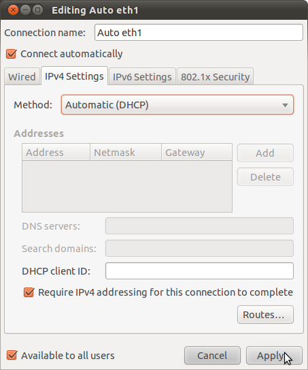Uncheck Require IPv4 addressing checkbox
This screenshot has width=308, height=370.
click(x=29, y=292)
